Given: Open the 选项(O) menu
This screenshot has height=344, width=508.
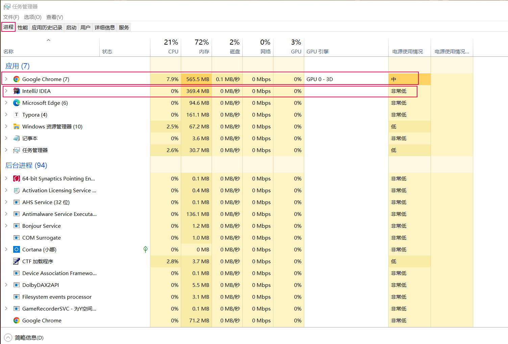Looking at the screenshot, I should 32,17.
